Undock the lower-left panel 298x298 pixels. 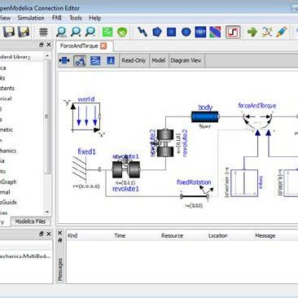[x=42, y=234]
